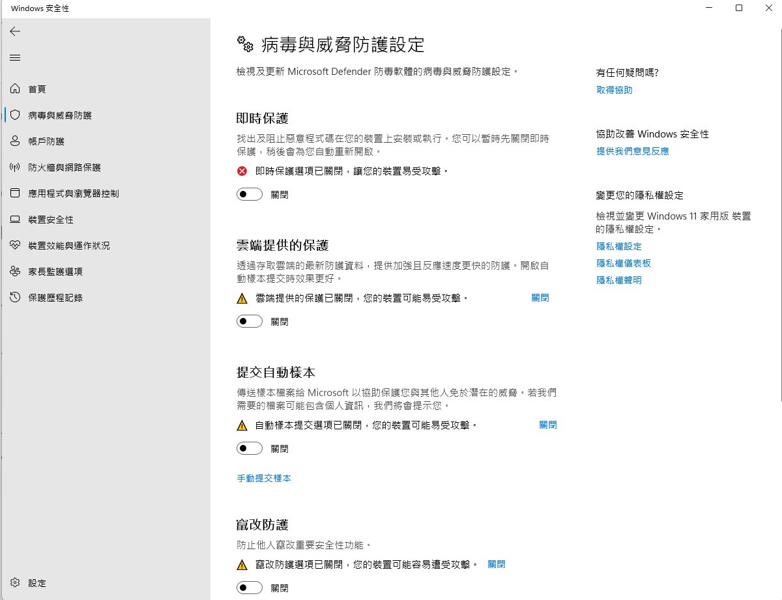The height and width of the screenshot is (600, 782).
Task: Open 防火牆與網路保護 in the sidebar
Action: 105,167
